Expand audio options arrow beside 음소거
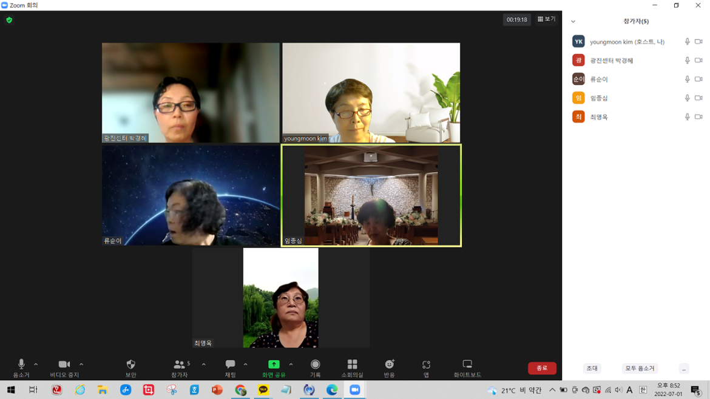This screenshot has height=399, width=710. (36, 364)
